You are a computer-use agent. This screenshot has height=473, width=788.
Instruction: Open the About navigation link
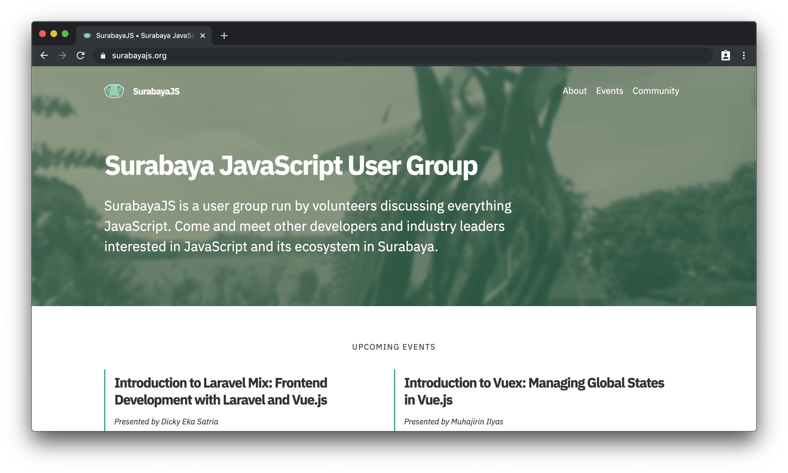pyautogui.click(x=574, y=91)
